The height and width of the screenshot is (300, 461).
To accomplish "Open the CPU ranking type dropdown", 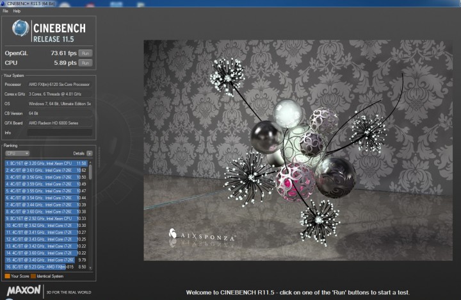I will pos(17,154).
